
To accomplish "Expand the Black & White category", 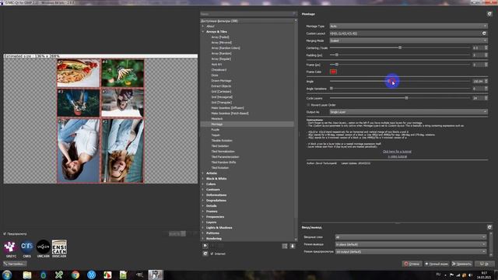I will 203,179.
